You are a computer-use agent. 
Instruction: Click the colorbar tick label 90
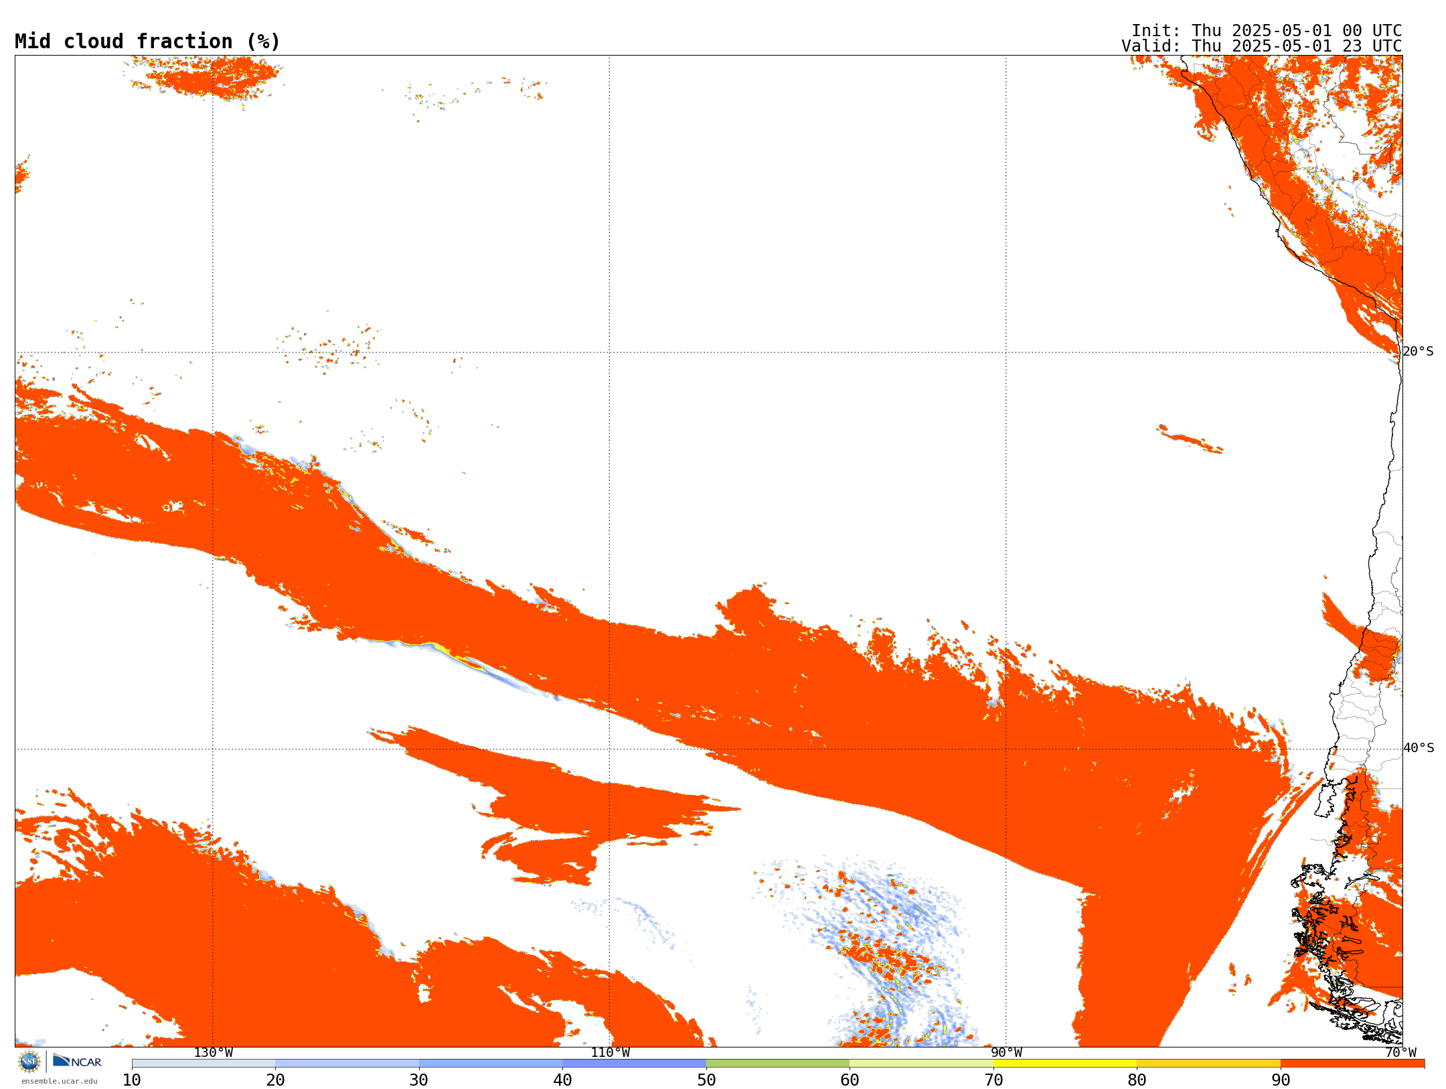(x=1281, y=1080)
